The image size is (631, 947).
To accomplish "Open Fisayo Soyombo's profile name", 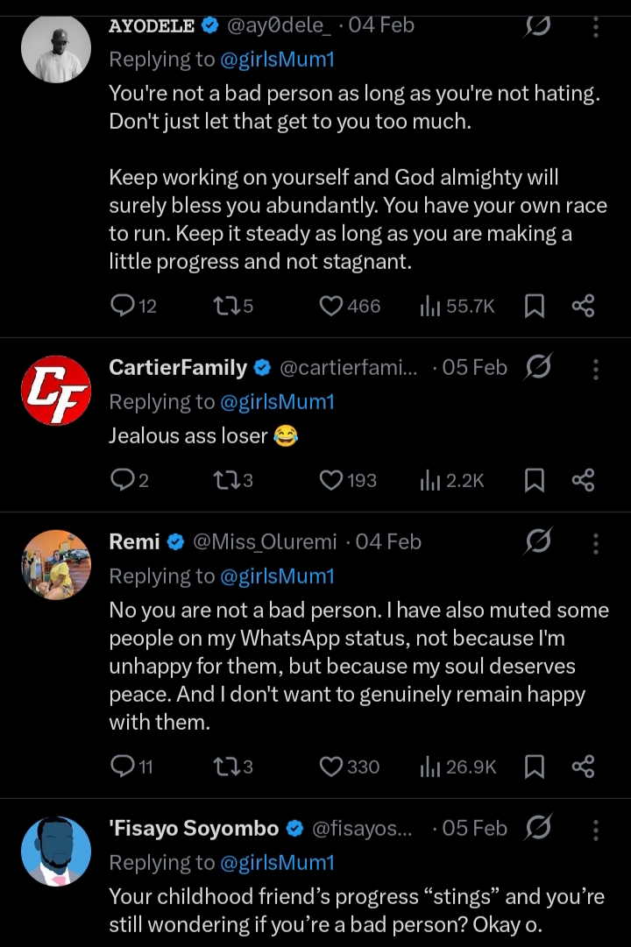I will 194,828.
